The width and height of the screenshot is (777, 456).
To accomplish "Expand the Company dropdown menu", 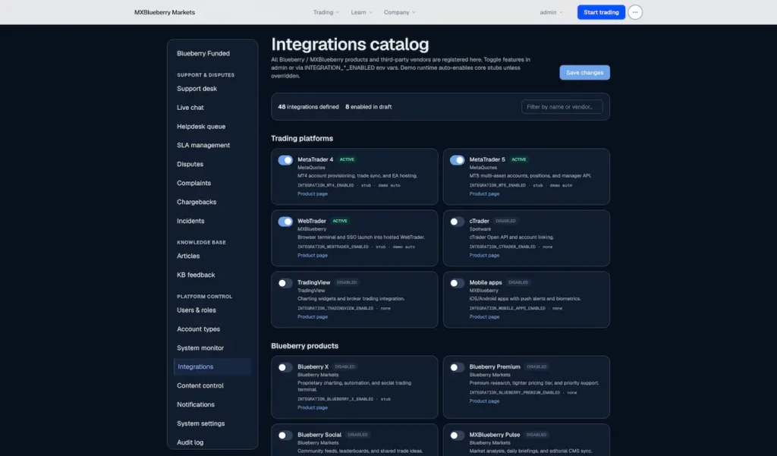I will pos(400,12).
